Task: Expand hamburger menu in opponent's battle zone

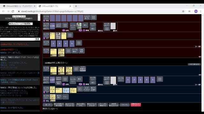Action: 68,51
